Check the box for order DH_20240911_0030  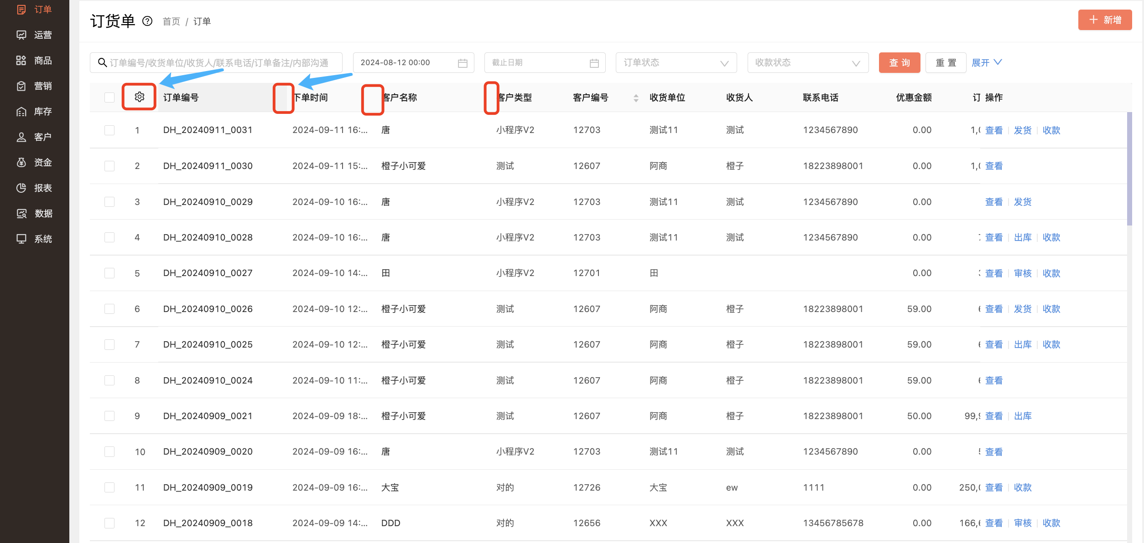109,166
